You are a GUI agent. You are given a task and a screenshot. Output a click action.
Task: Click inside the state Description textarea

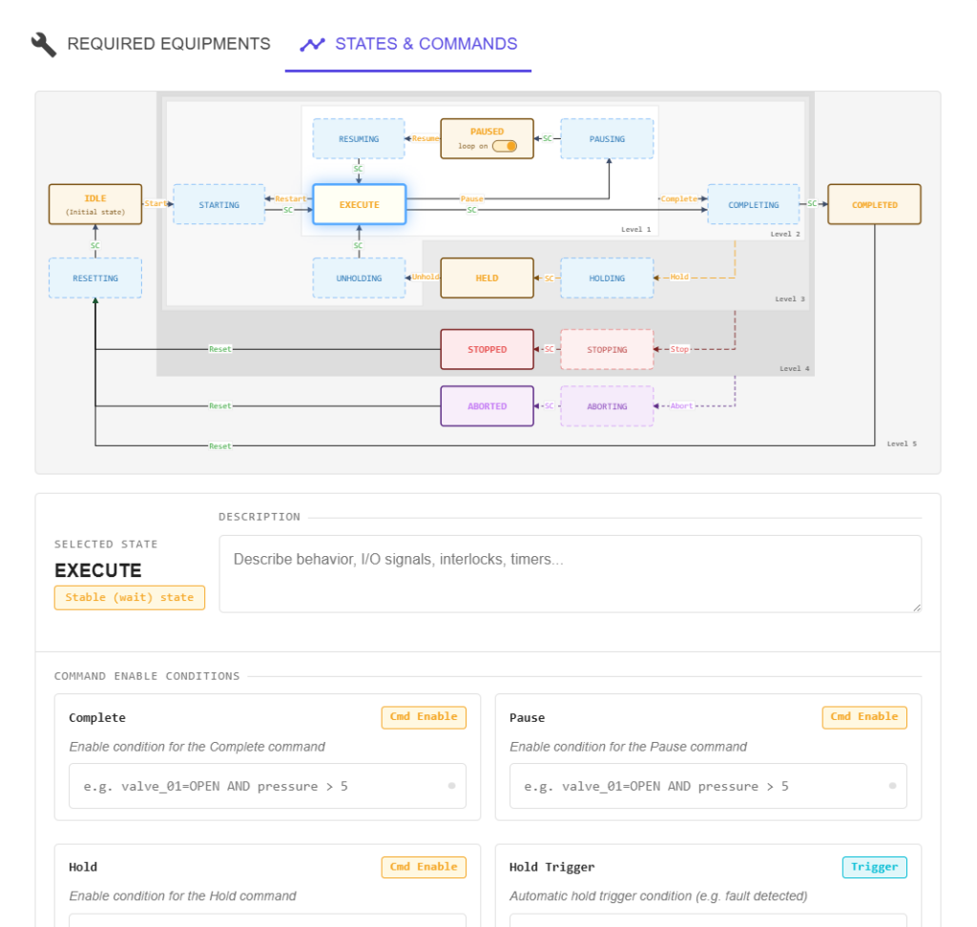[570, 573]
